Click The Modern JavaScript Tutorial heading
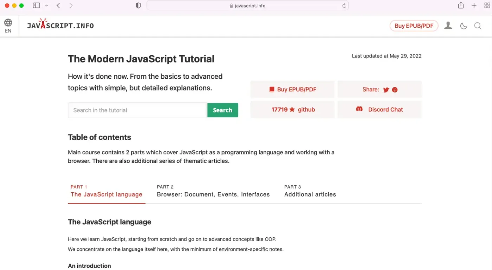 point(141,59)
